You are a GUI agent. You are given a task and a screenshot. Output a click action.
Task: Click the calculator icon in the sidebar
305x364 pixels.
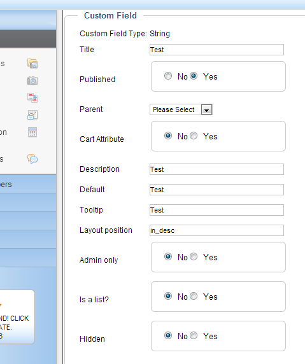pos(32,132)
